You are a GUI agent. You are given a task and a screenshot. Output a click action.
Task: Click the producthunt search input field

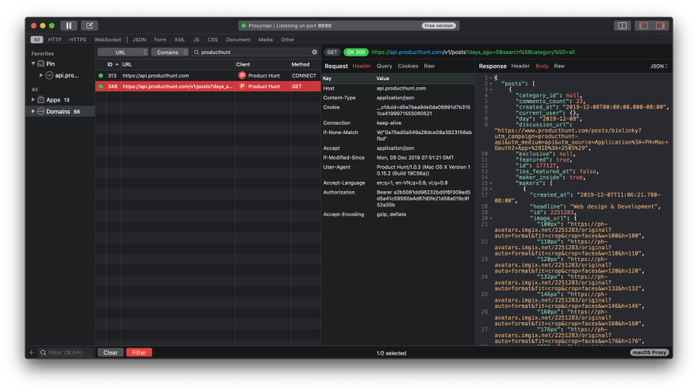[x=255, y=52]
